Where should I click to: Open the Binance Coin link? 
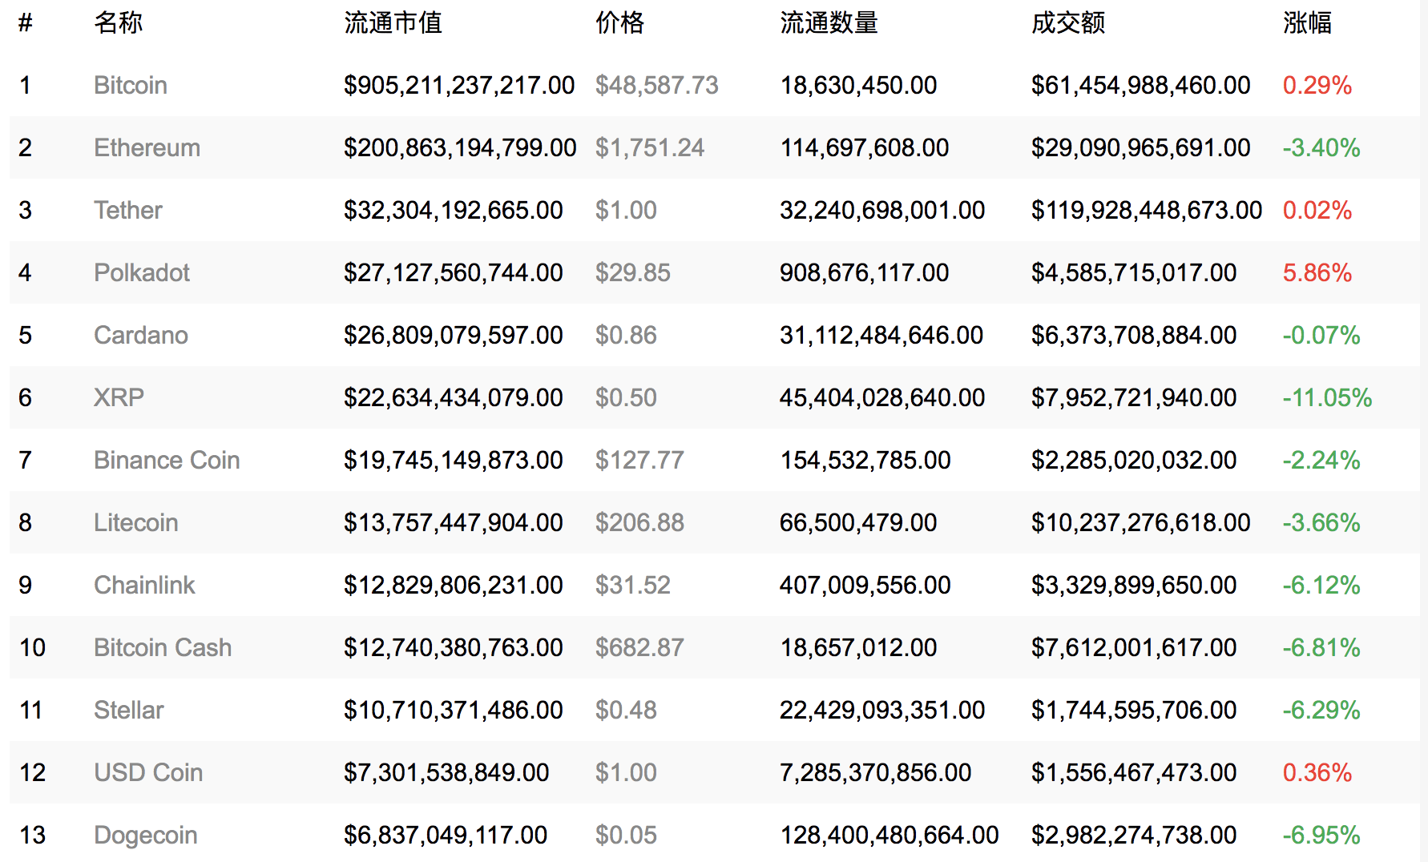[167, 460]
